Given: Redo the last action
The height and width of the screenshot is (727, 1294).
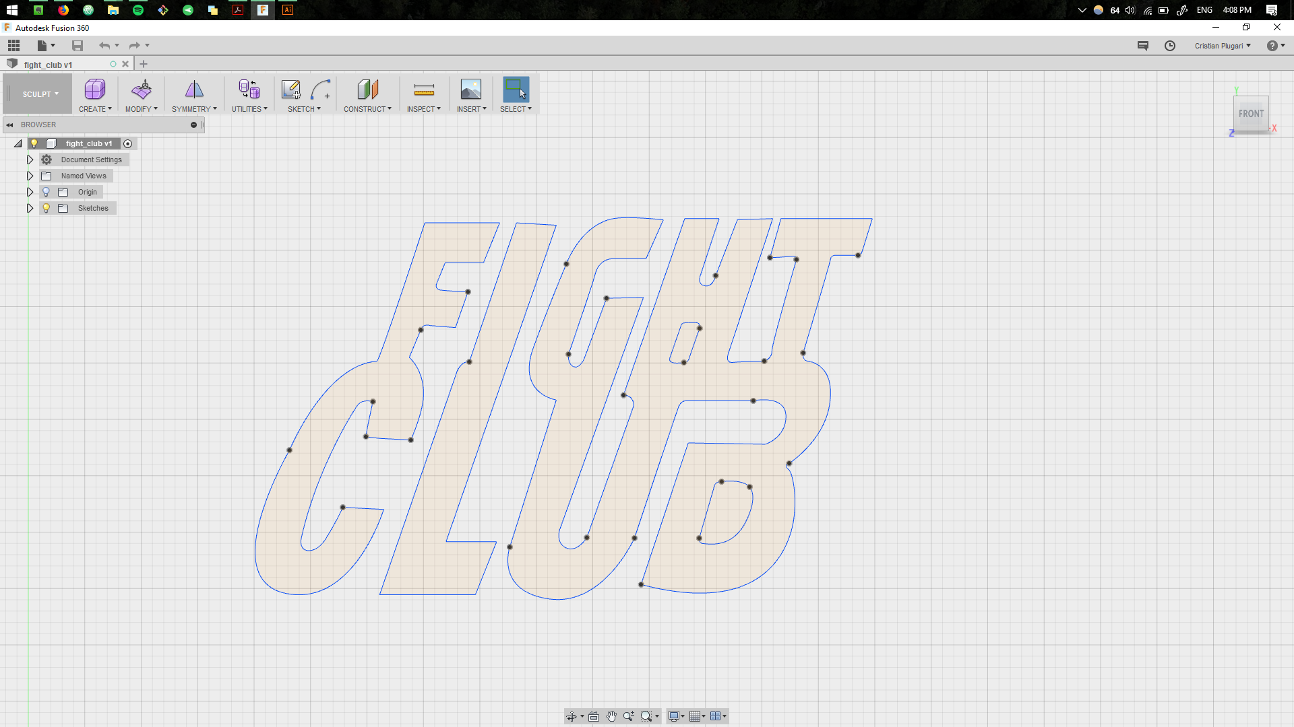Looking at the screenshot, I should click(134, 46).
